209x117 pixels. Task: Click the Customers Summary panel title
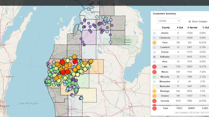coord(165,14)
